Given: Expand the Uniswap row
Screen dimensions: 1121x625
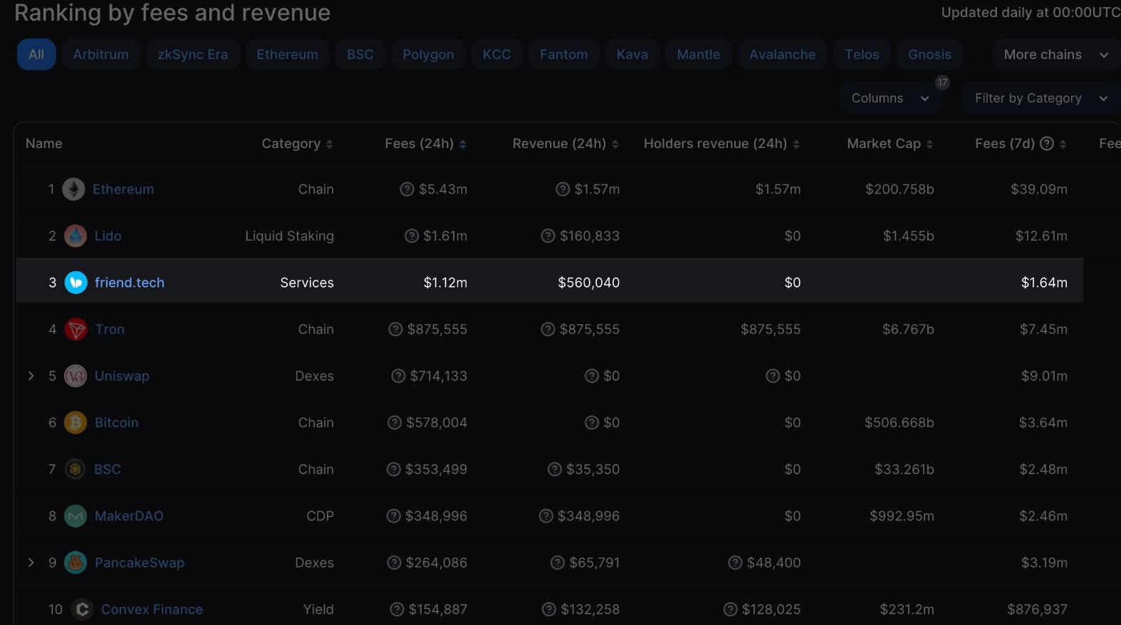Looking at the screenshot, I should click(31, 376).
